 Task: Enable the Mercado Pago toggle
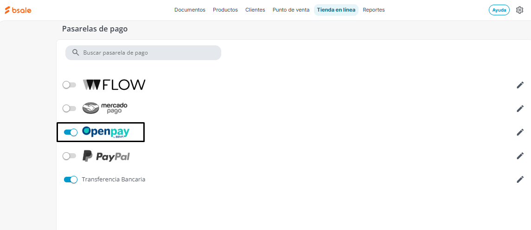point(70,108)
